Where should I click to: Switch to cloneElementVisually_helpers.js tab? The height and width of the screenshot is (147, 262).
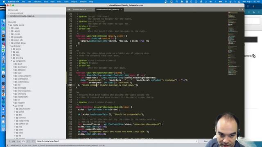coord(108,9)
